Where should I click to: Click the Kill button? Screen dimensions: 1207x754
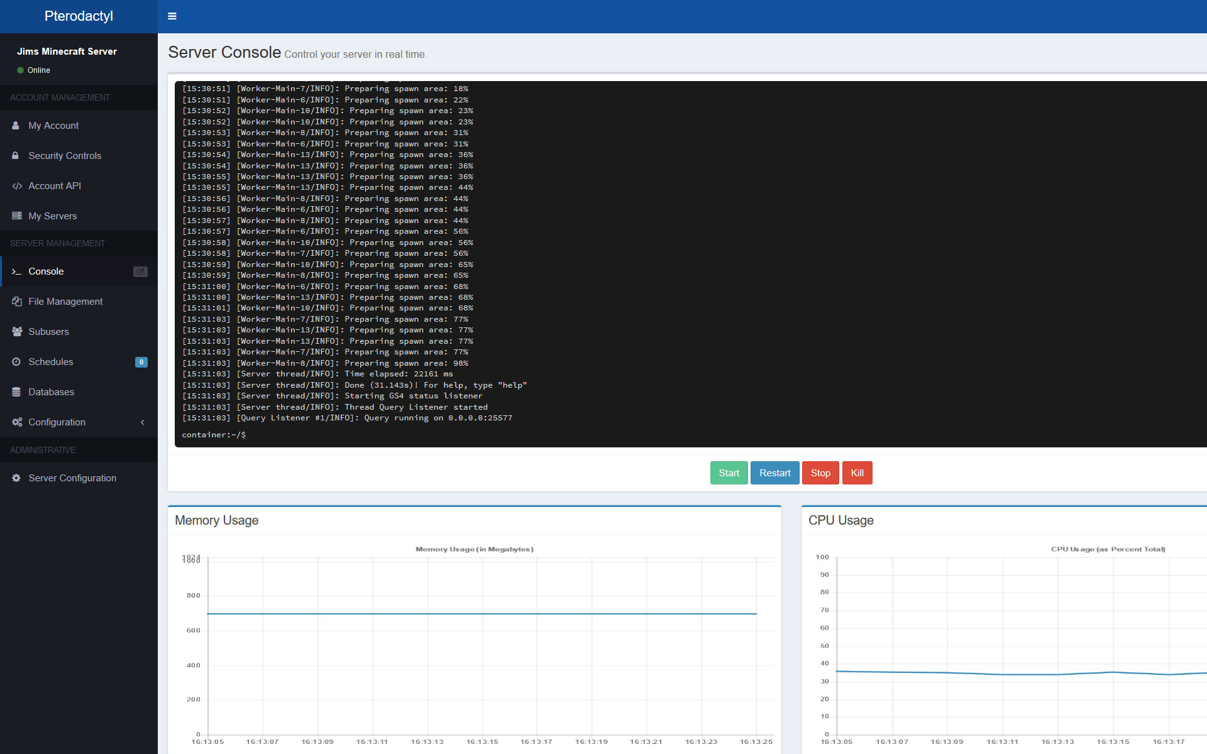(x=857, y=473)
